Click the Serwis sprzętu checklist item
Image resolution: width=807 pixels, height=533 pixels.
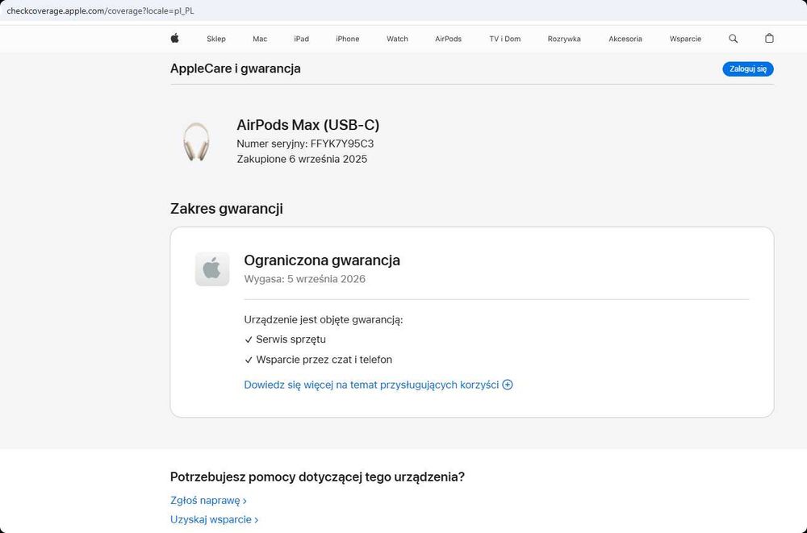click(x=285, y=339)
